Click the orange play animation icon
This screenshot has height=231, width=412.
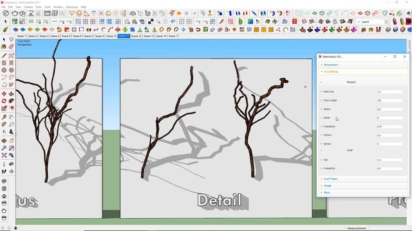pyautogui.click(x=179, y=13)
